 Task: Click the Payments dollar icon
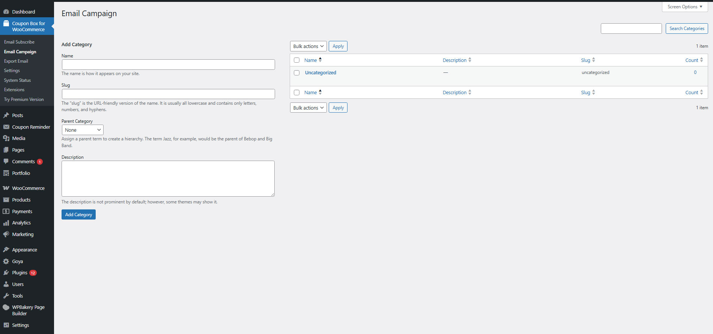click(x=6, y=211)
